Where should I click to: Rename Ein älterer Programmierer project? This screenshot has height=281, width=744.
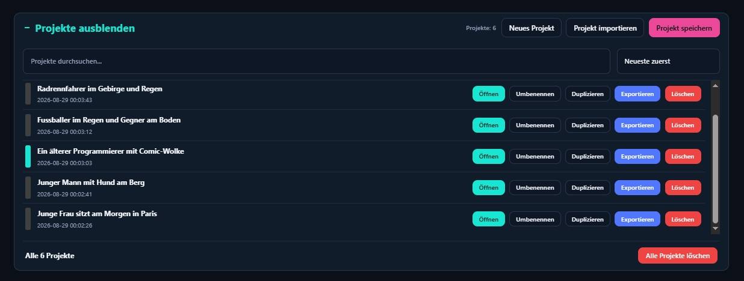[x=535, y=156]
